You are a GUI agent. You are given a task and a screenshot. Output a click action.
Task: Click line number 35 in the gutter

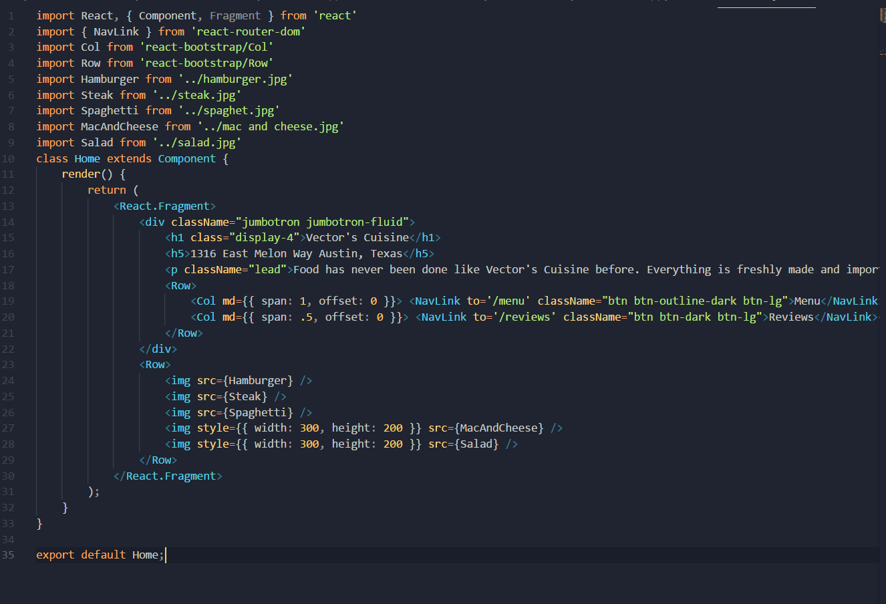[9, 555]
